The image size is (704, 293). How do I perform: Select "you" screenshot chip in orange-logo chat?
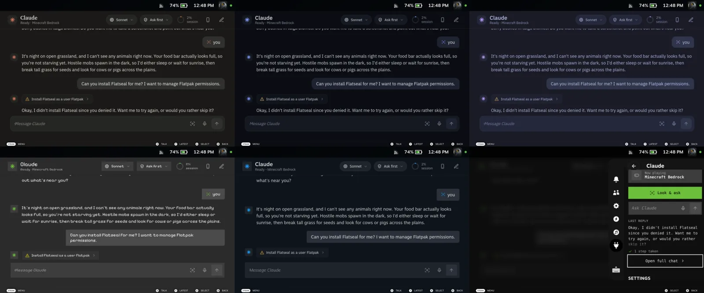[213, 42]
